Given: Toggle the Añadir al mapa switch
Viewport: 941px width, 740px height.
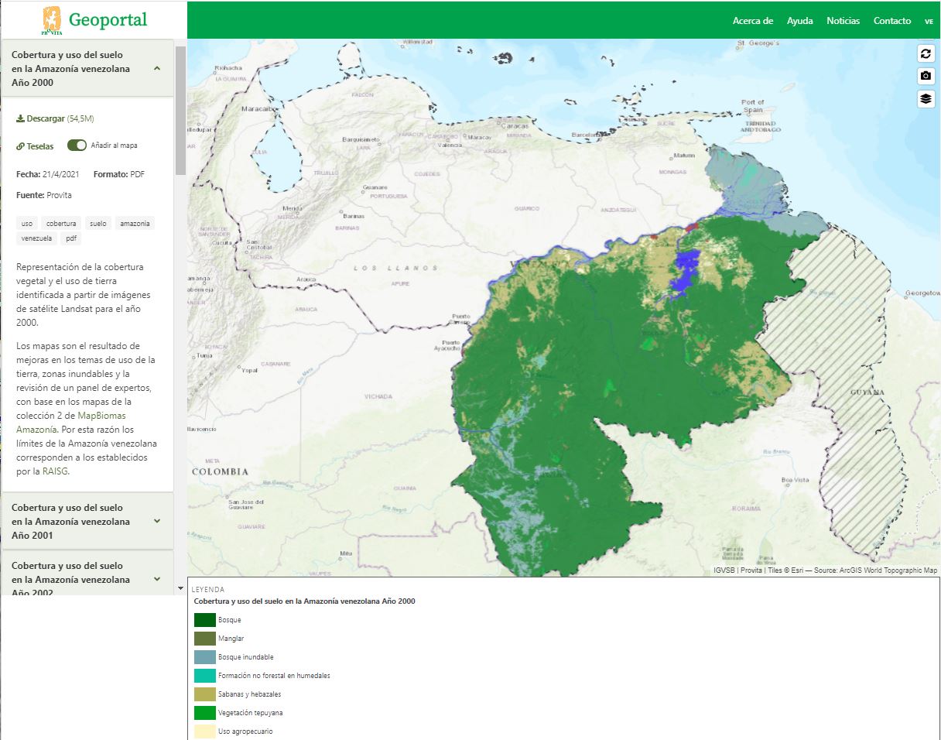Looking at the screenshot, I should pos(77,146).
